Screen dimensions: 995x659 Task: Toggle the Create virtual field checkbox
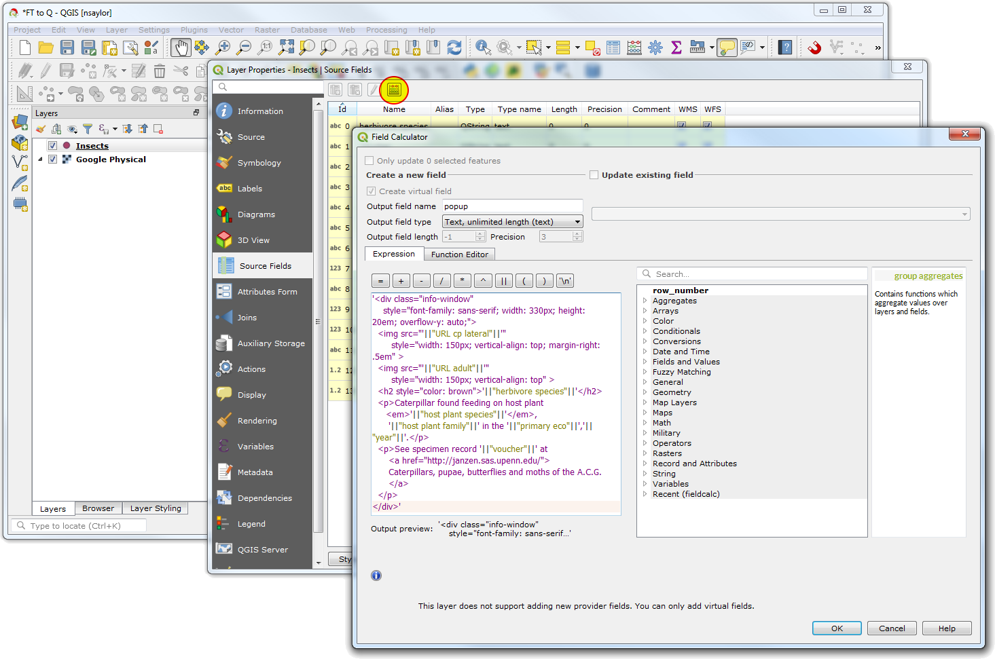coord(371,191)
